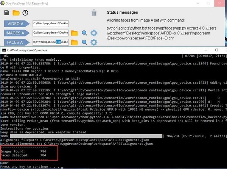Click into the VIDEO A path field
Viewport: 227px width, 169px height.
(x=50, y=24)
